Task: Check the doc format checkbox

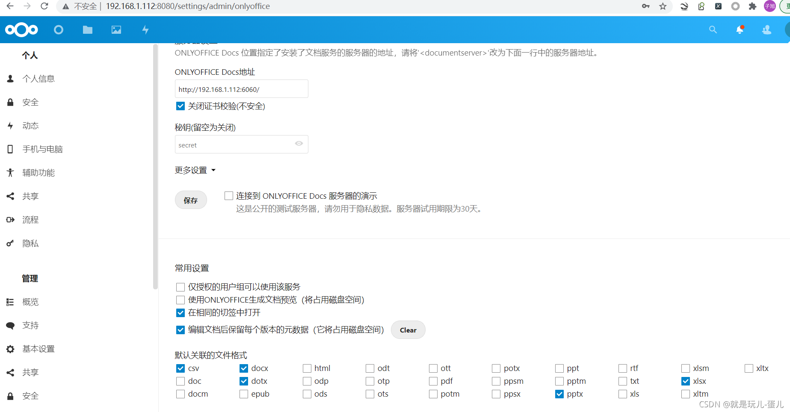Action: click(x=180, y=381)
